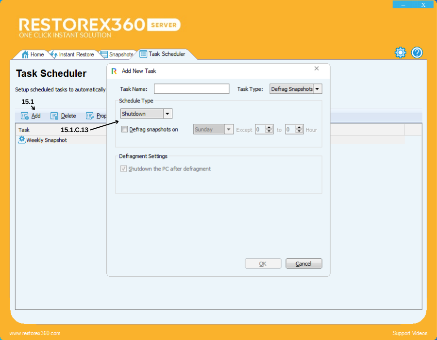Open the Support Videos link

410,333
